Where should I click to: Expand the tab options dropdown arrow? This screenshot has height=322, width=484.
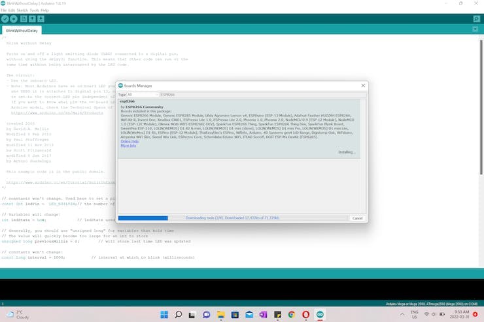pyautogui.click(x=475, y=29)
